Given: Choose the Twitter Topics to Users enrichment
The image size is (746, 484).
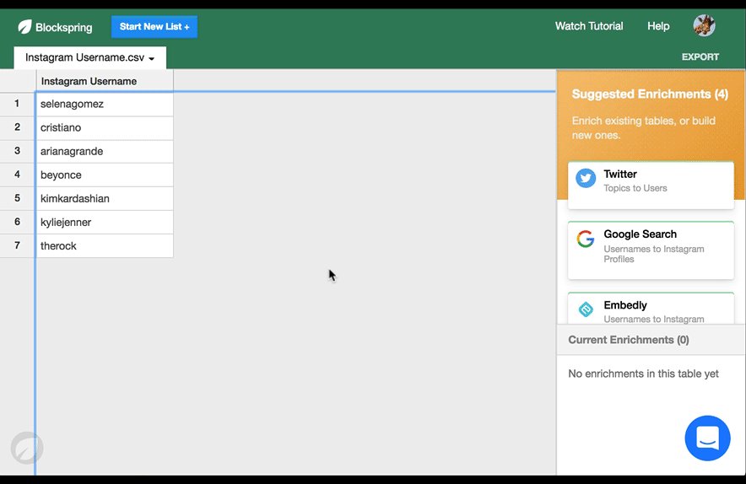Looking at the screenshot, I should [x=651, y=186].
